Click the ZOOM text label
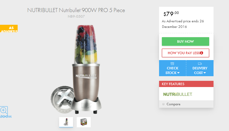The width and height of the screenshot is (229, 131). point(6,116)
